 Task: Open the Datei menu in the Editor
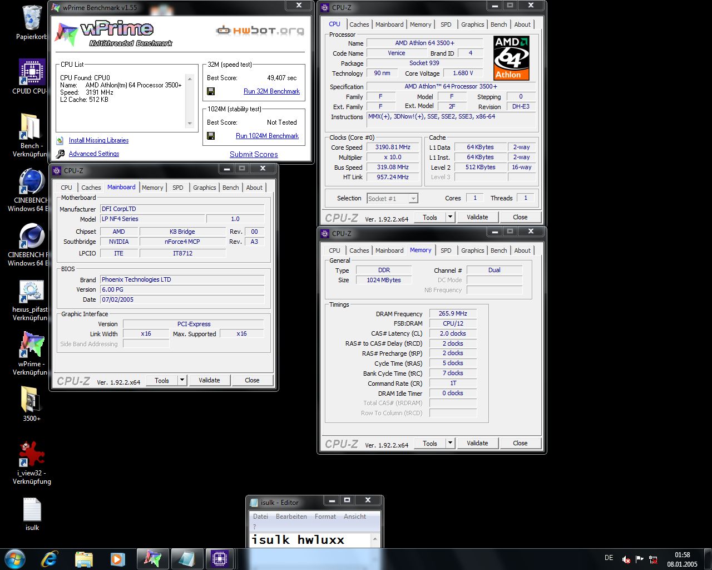click(x=260, y=517)
